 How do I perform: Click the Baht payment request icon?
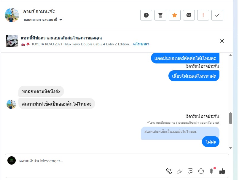[x=211, y=171]
